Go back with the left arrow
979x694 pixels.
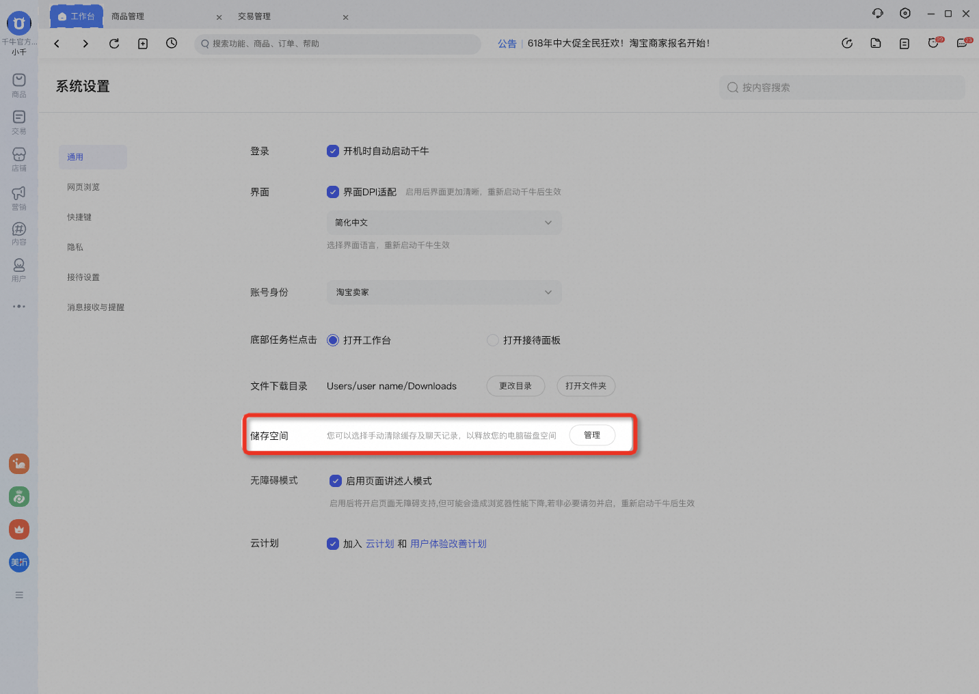(x=57, y=44)
